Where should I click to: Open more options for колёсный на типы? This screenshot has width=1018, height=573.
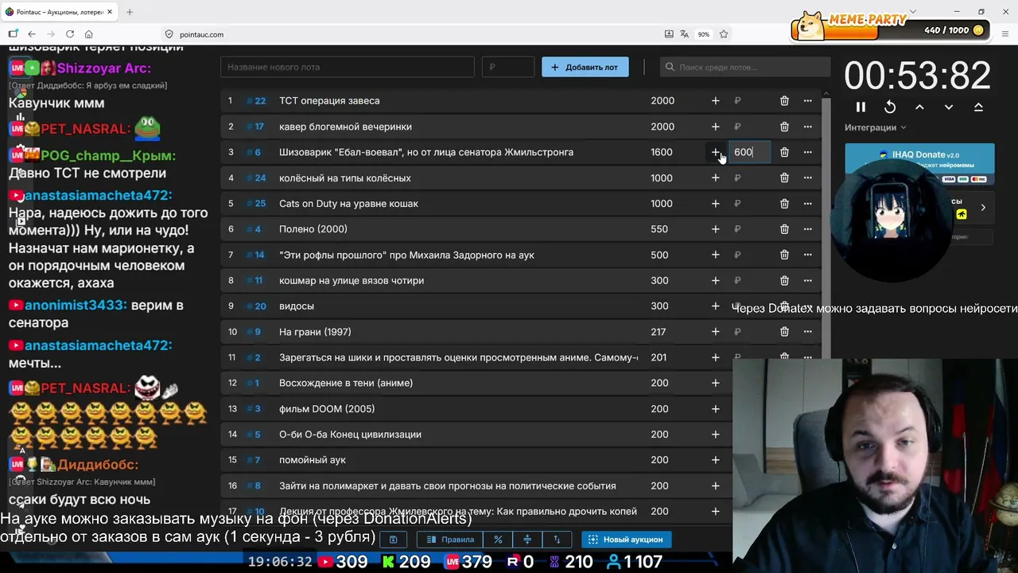[807, 177]
